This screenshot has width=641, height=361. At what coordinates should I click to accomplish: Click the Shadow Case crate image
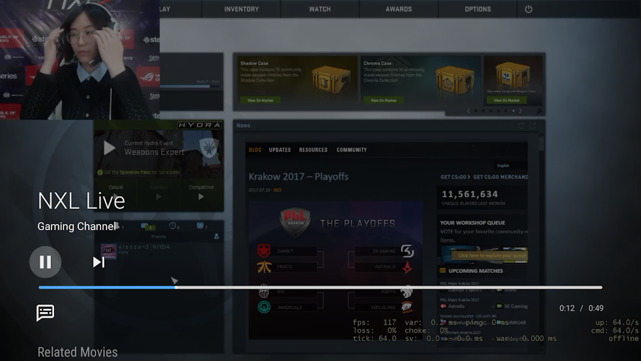click(x=331, y=81)
